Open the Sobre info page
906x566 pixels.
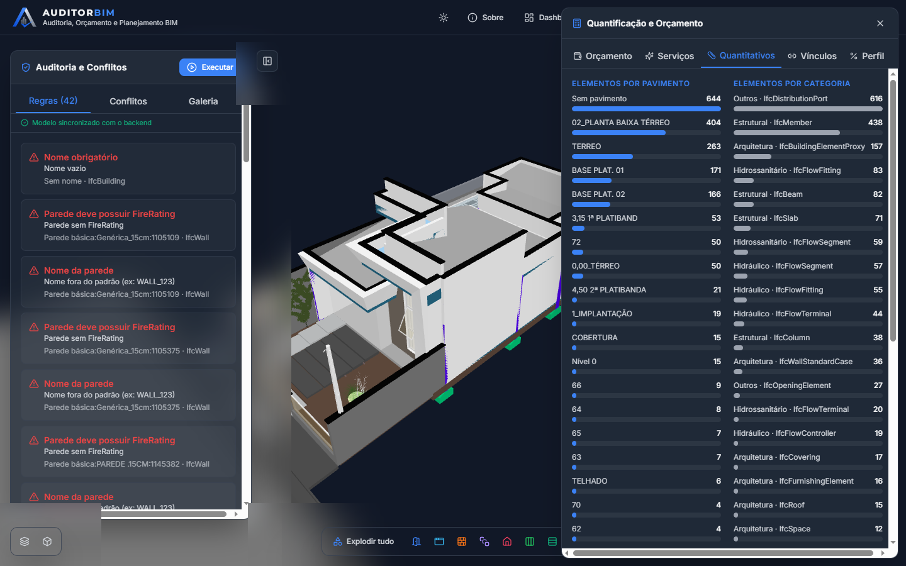(x=486, y=18)
